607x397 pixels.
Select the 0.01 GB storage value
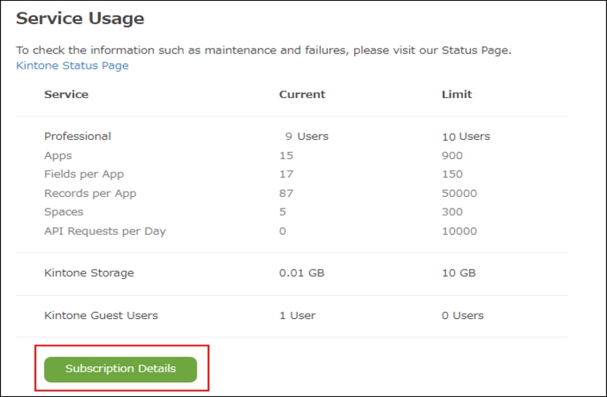pyautogui.click(x=302, y=273)
